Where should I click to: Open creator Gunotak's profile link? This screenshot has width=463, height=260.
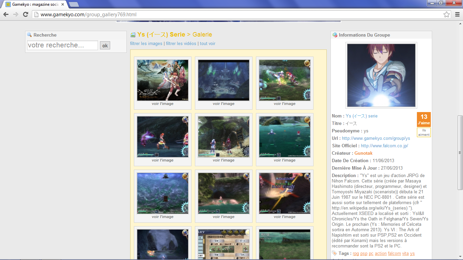(363, 153)
